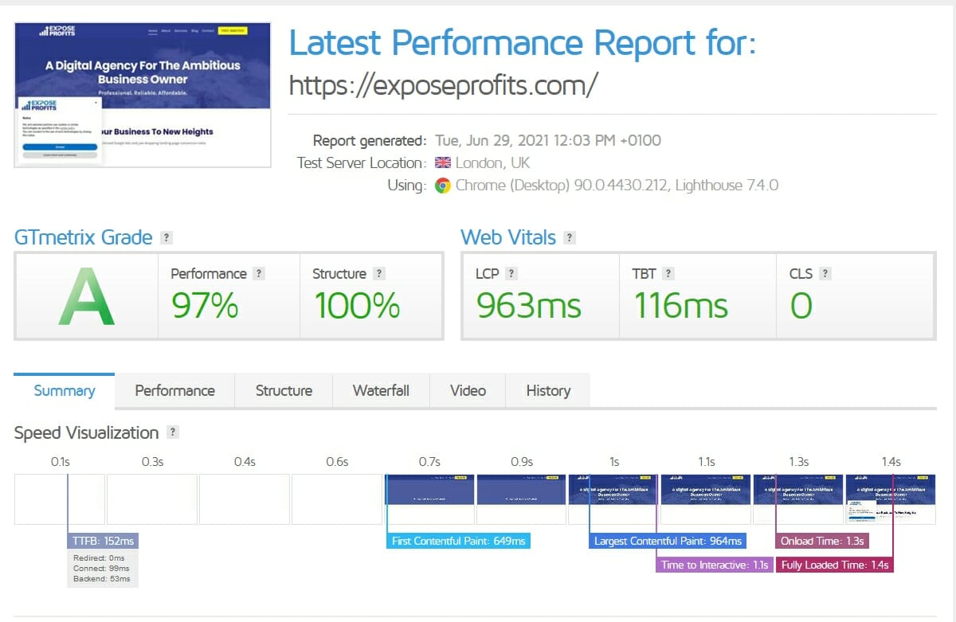The image size is (956, 622).
Task: Go to the Video tab
Action: [x=468, y=390]
